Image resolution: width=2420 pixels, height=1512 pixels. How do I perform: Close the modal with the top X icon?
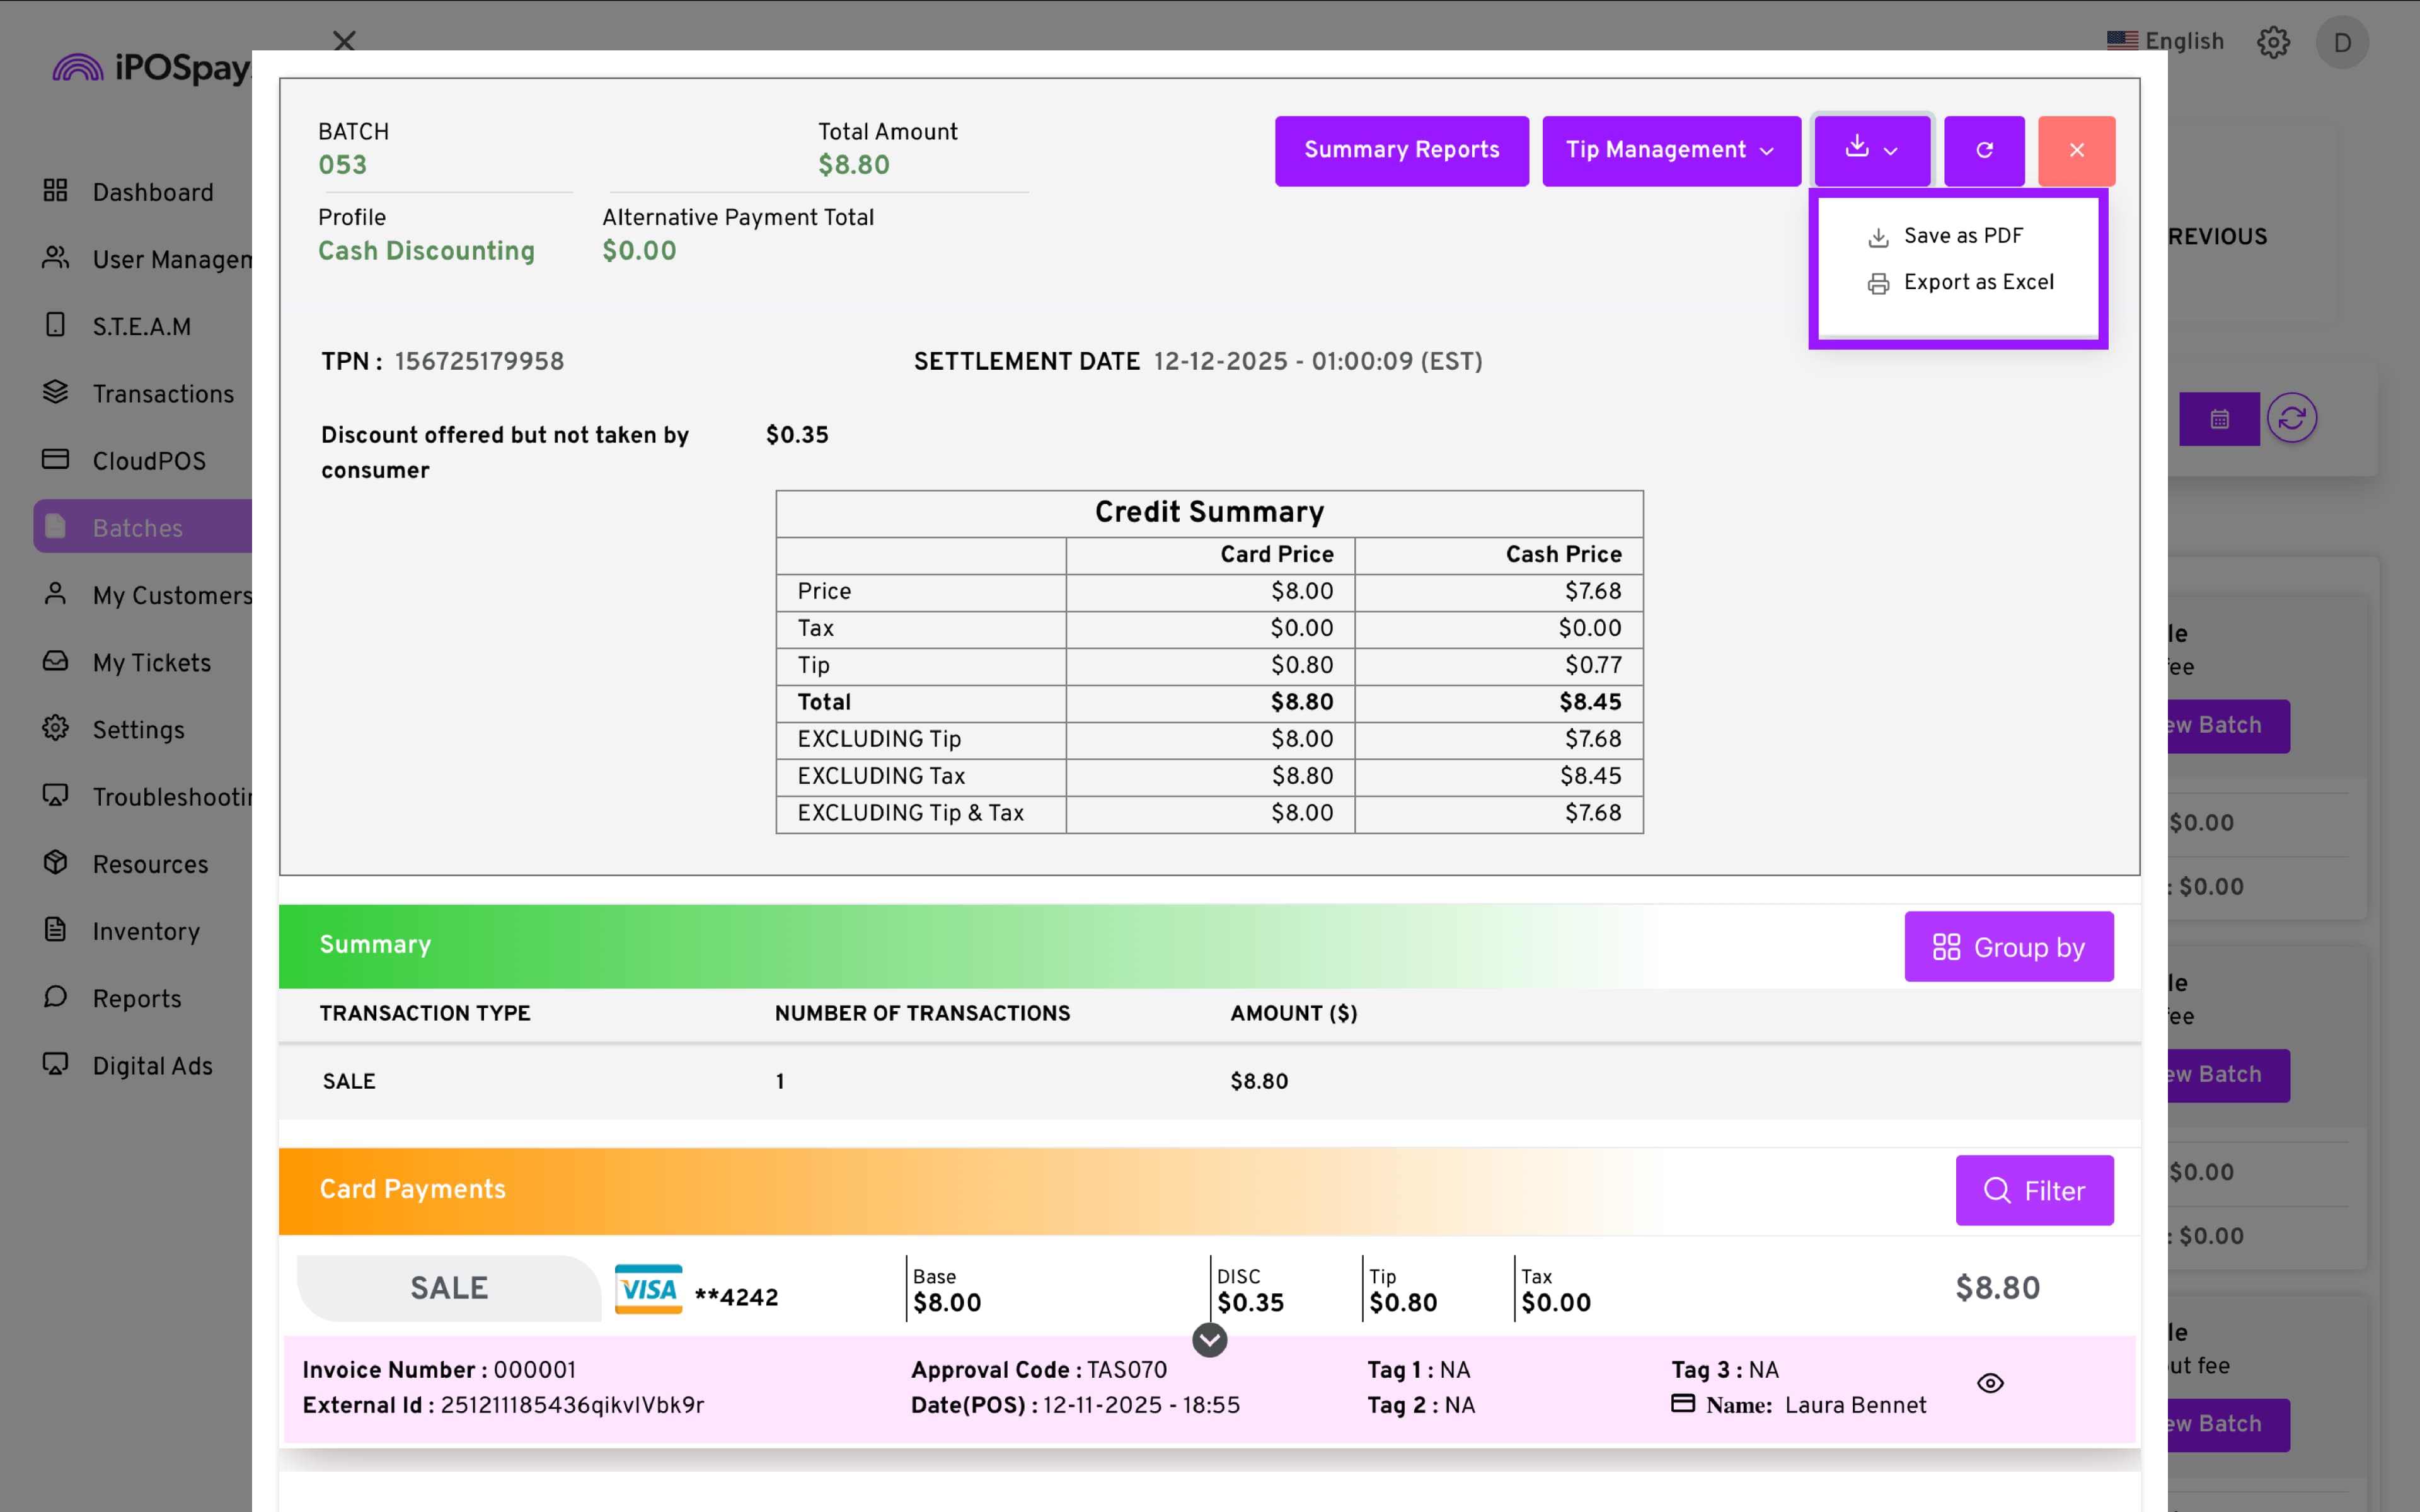pyautogui.click(x=344, y=41)
